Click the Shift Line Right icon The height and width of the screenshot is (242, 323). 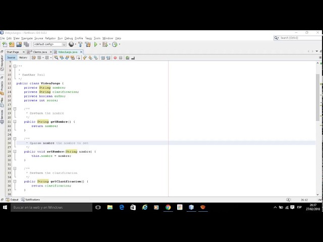[108, 58]
